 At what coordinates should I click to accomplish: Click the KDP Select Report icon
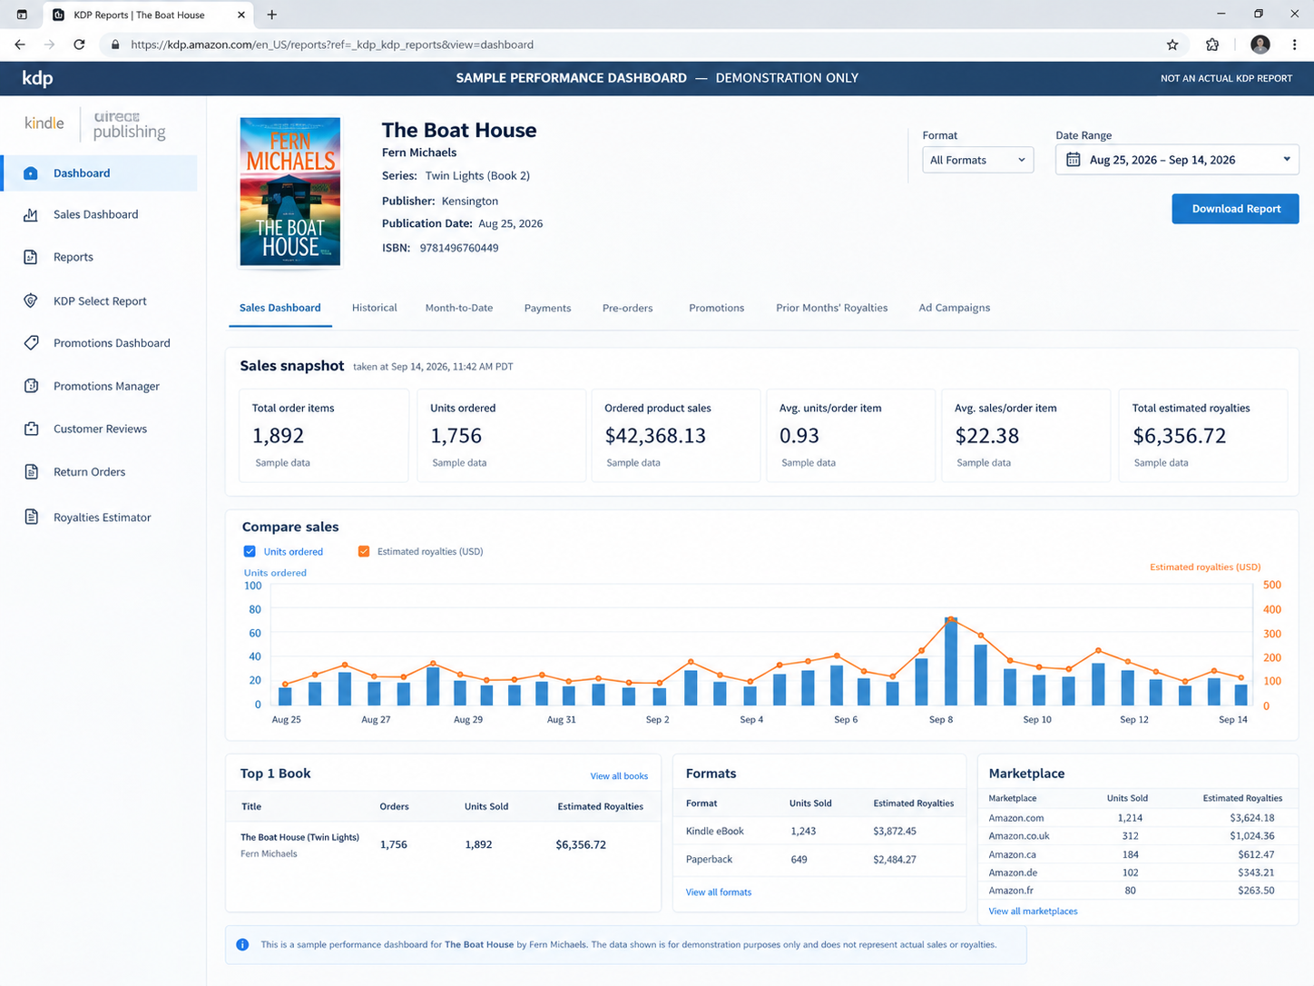(x=31, y=301)
